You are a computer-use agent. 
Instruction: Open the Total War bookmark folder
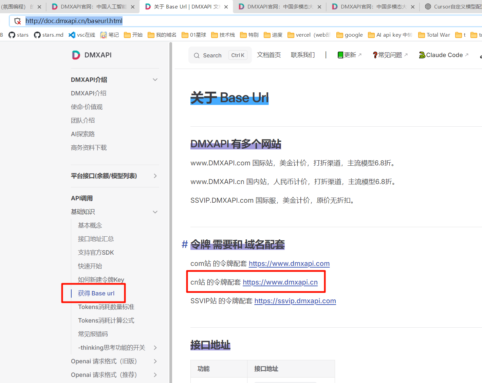(434, 35)
